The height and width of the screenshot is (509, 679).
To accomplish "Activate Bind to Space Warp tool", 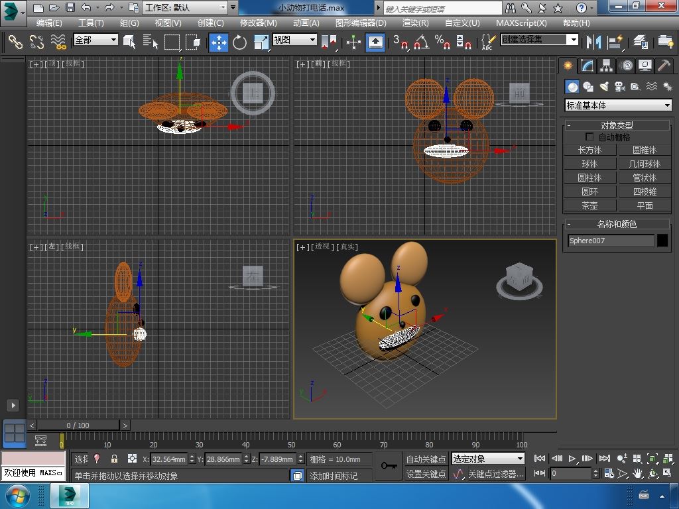I will [58, 42].
